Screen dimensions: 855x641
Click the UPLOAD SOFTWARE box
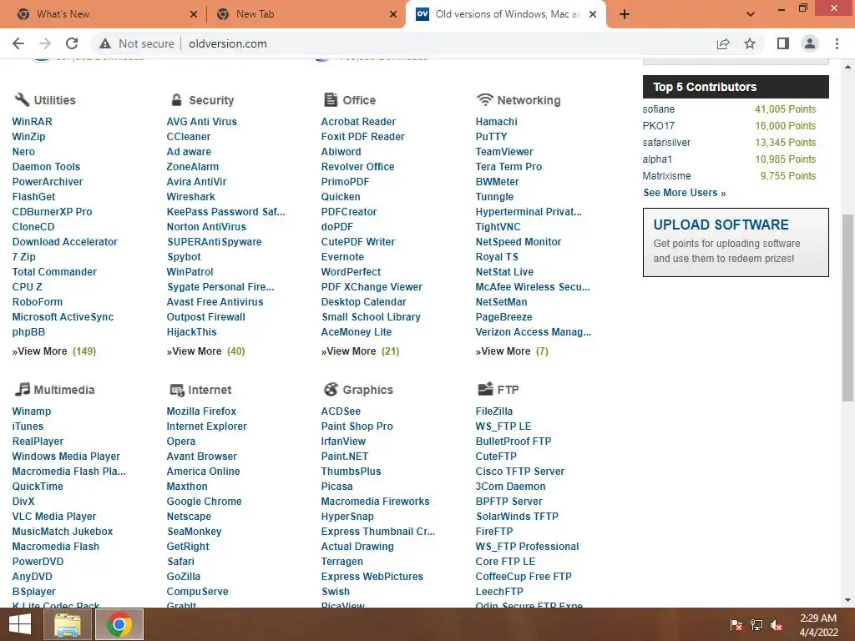pyautogui.click(x=736, y=242)
